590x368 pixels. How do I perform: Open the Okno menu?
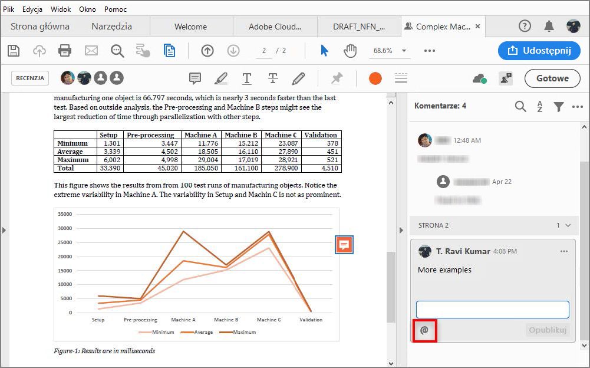pos(87,9)
